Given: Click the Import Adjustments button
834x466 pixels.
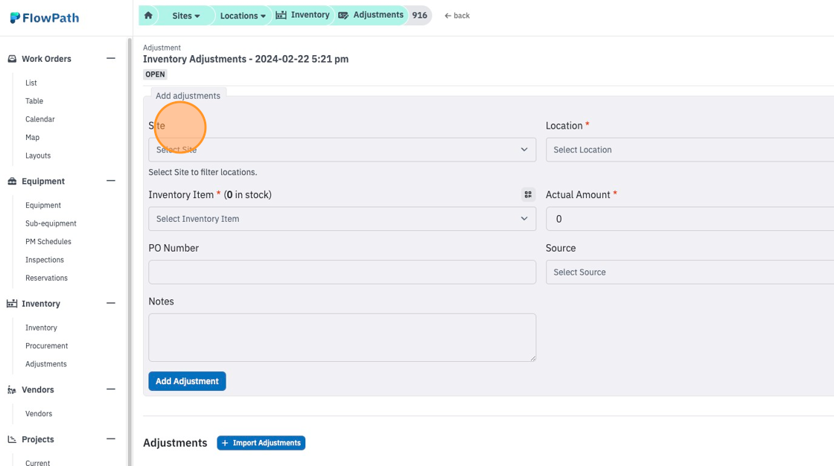Looking at the screenshot, I should point(261,443).
